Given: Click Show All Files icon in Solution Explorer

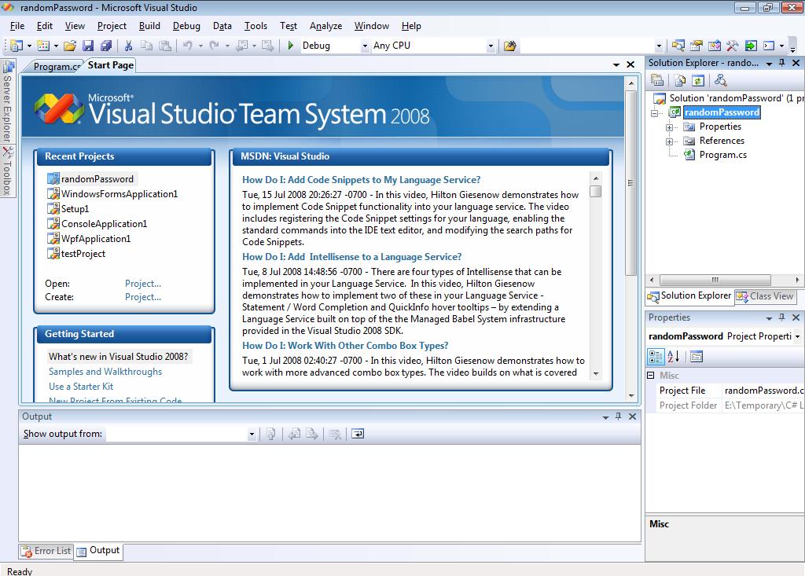Looking at the screenshot, I should (x=680, y=80).
